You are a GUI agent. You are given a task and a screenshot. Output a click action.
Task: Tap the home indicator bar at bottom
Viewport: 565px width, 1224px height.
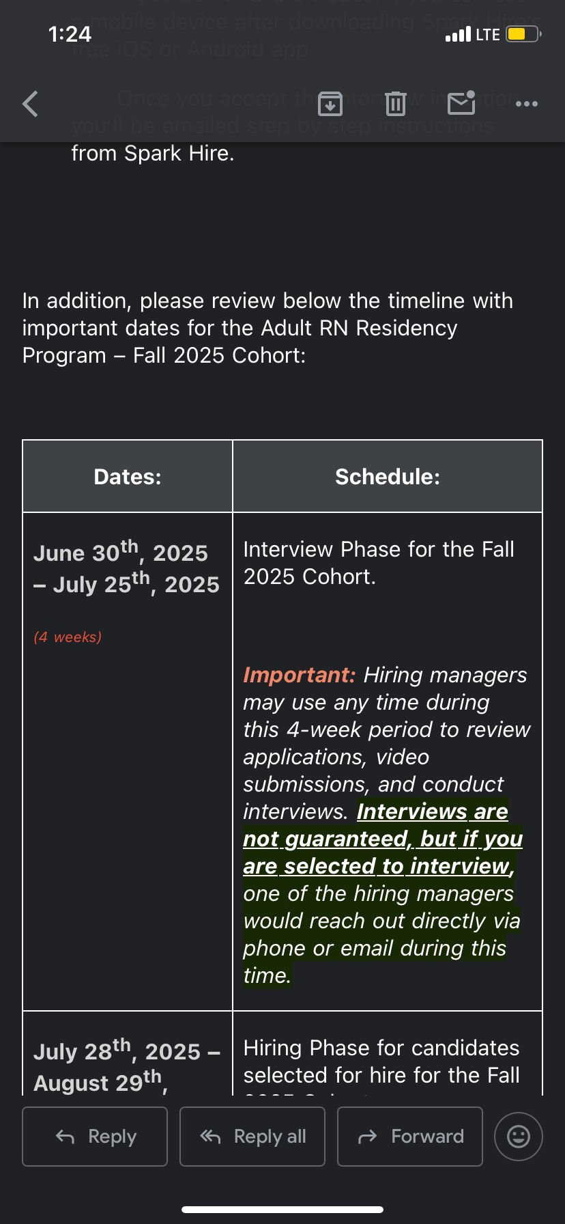tap(282, 1210)
